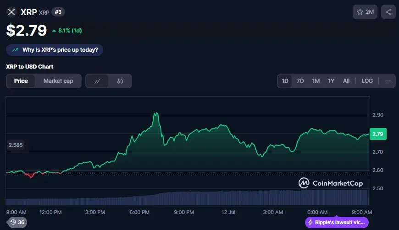Set chart range to 7D

click(300, 81)
